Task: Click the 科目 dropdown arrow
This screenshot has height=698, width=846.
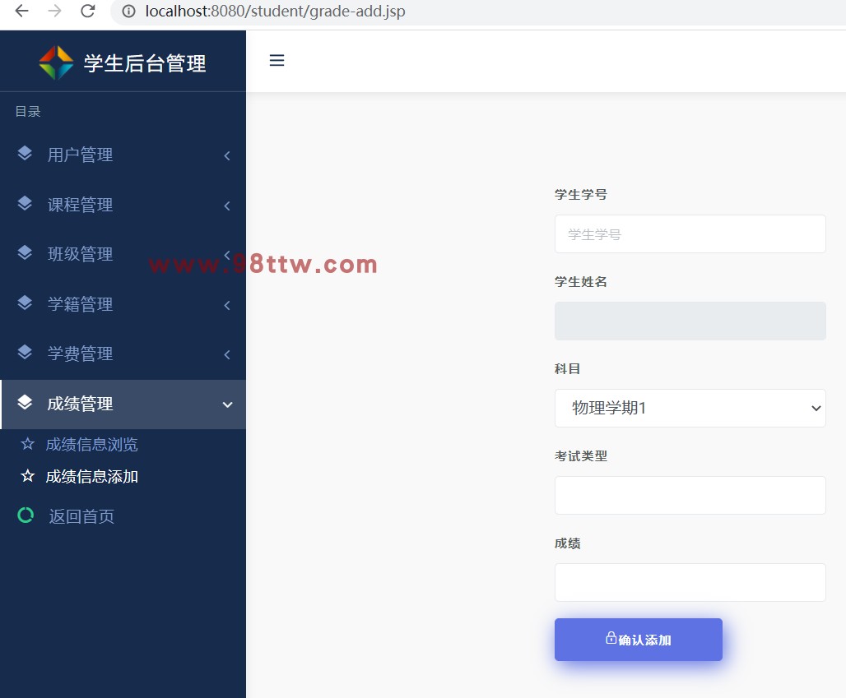Action: (x=816, y=409)
